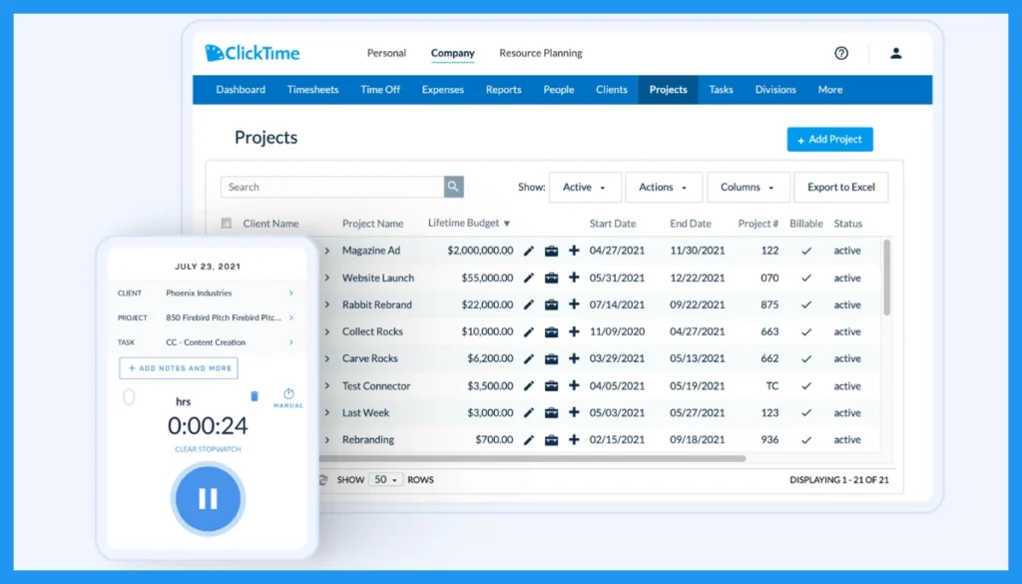Click the Add Project button

tap(829, 140)
